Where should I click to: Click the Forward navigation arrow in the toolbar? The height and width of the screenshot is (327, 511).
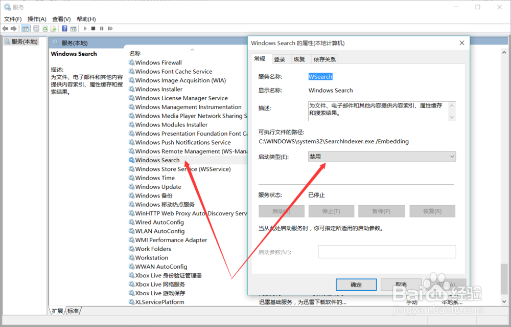(x=14, y=28)
